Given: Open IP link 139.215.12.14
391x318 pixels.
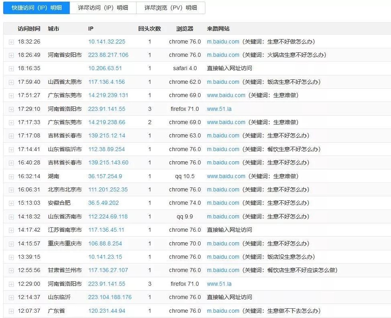Looking at the screenshot, I should point(107,135).
